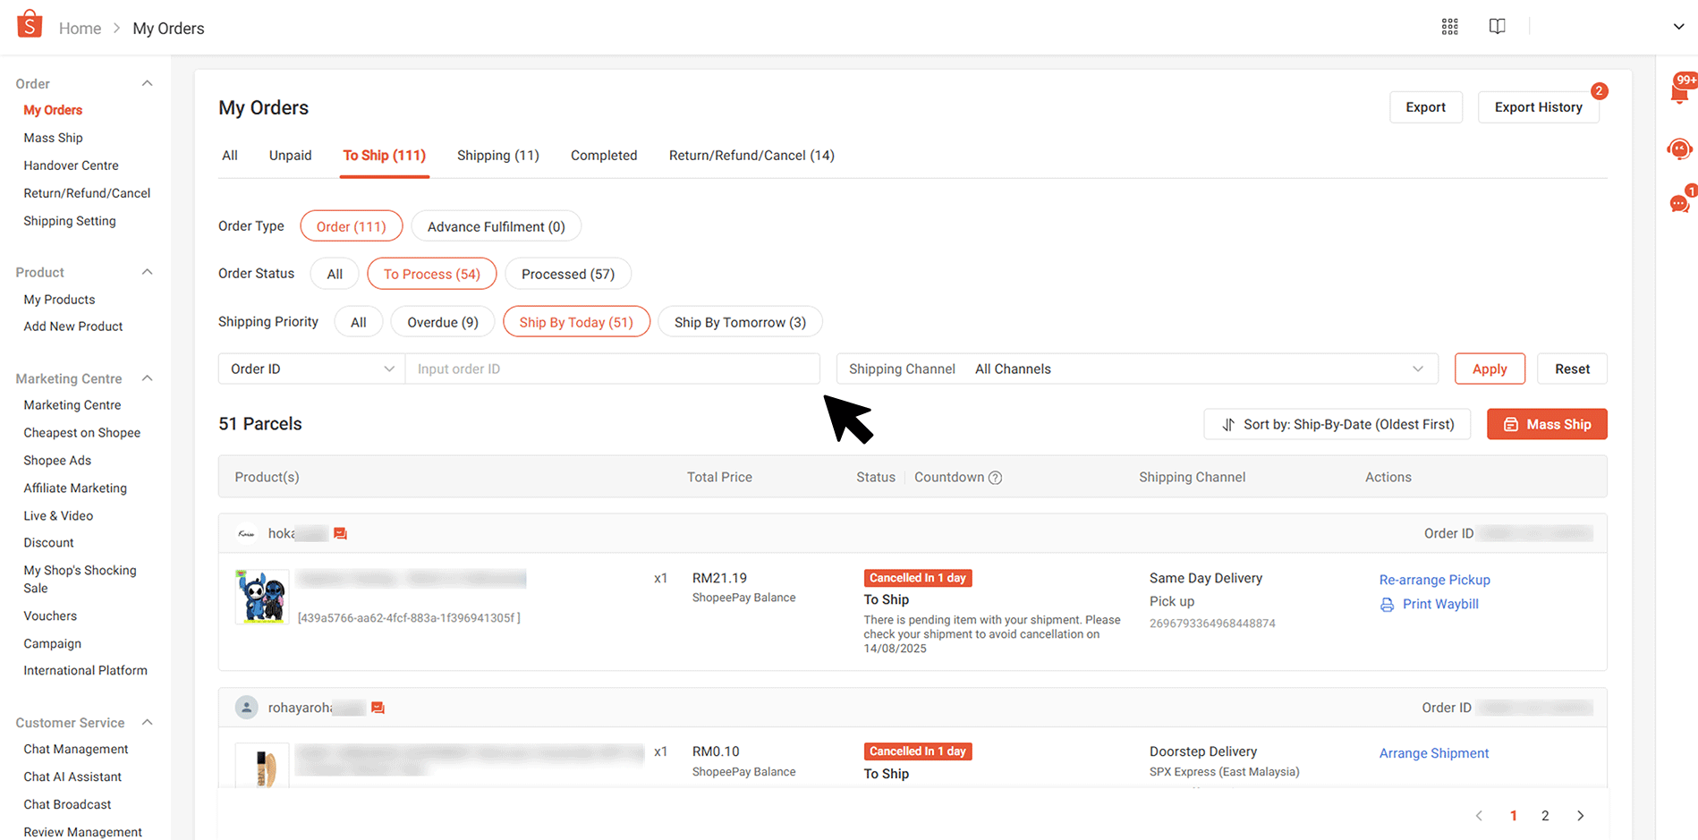Go to previous page arrow in pagination
This screenshot has height=840, width=1698.
click(x=1479, y=816)
